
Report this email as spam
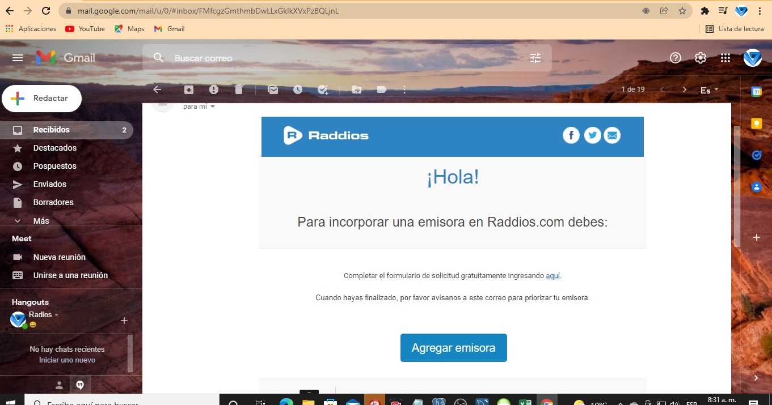pyautogui.click(x=214, y=89)
